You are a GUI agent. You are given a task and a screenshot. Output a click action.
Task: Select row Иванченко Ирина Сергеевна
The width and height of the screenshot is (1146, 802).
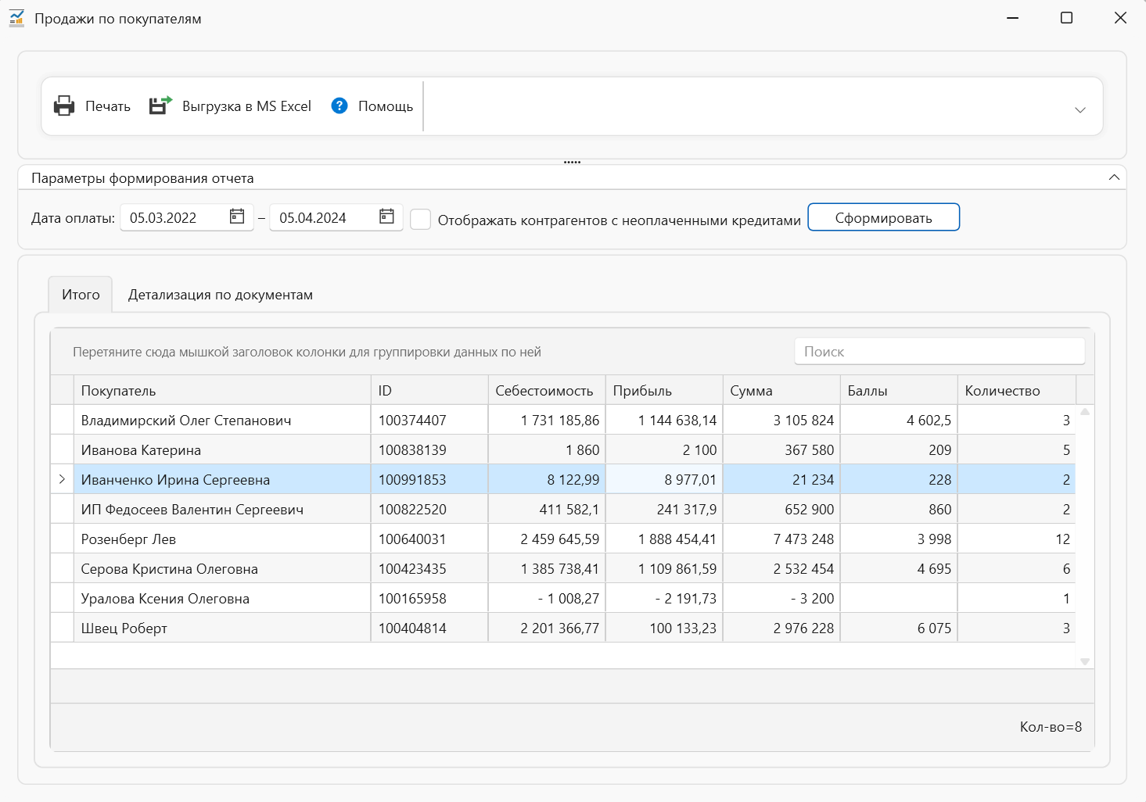point(563,479)
